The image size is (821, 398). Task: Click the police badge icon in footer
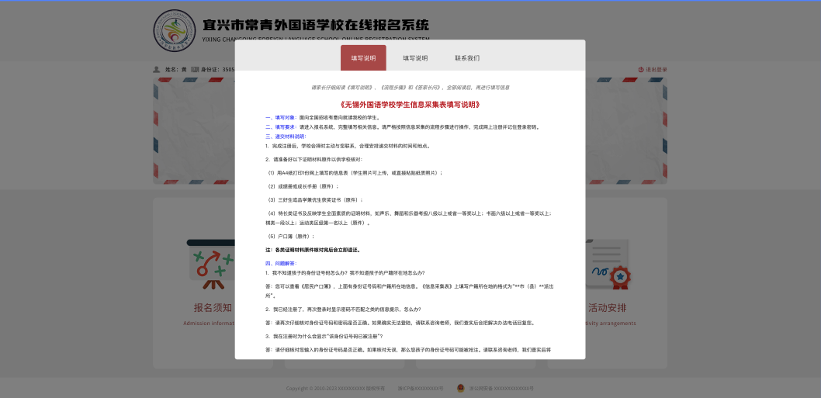click(461, 388)
